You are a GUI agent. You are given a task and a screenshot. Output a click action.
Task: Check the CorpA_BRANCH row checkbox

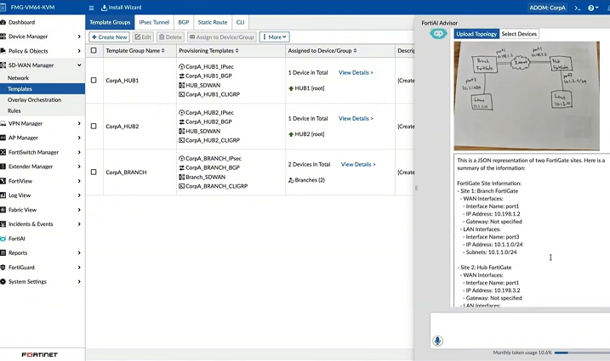click(x=94, y=172)
